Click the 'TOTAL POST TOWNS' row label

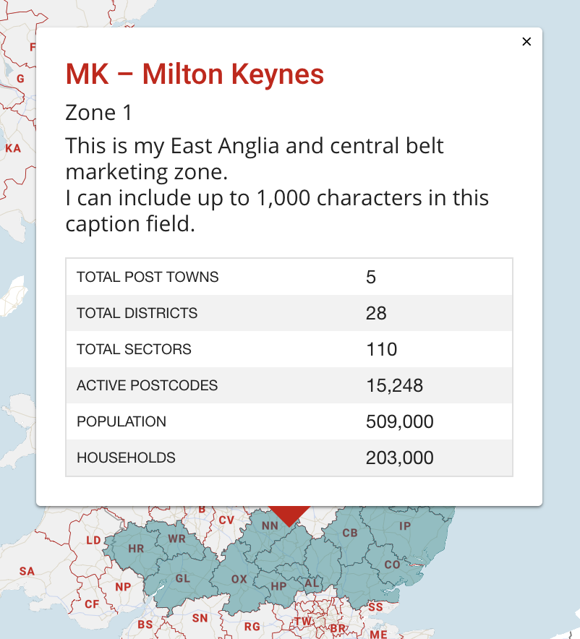click(148, 277)
